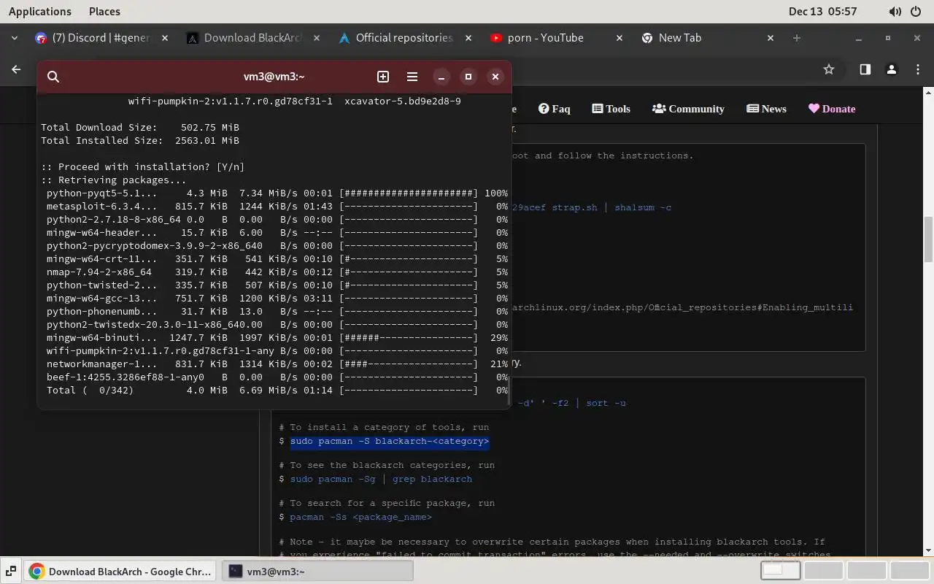Go back in Chrome using the arrow

pyautogui.click(x=16, y=69)
